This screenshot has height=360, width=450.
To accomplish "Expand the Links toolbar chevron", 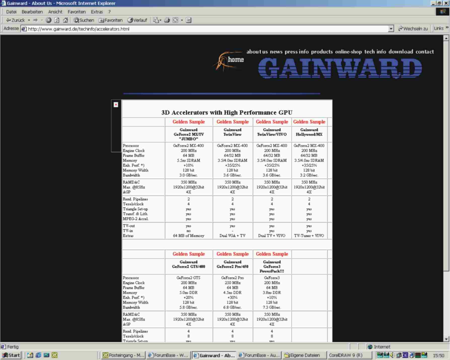I will click(x=447, y=27).
